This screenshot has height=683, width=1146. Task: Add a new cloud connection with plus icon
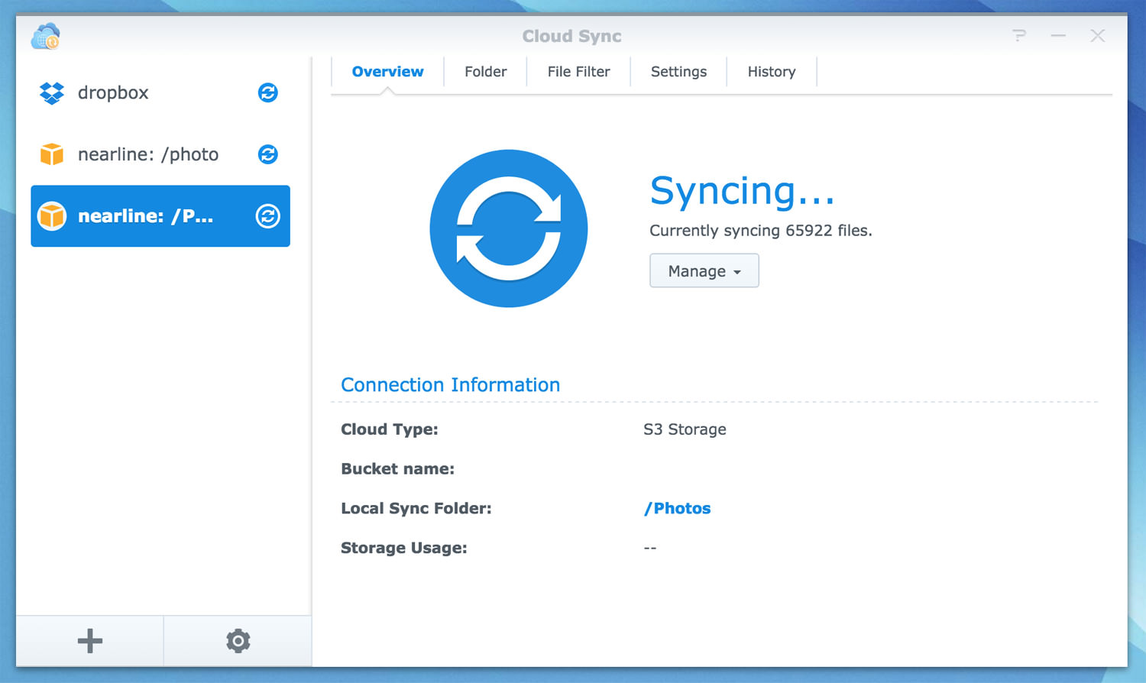(90, 641)
